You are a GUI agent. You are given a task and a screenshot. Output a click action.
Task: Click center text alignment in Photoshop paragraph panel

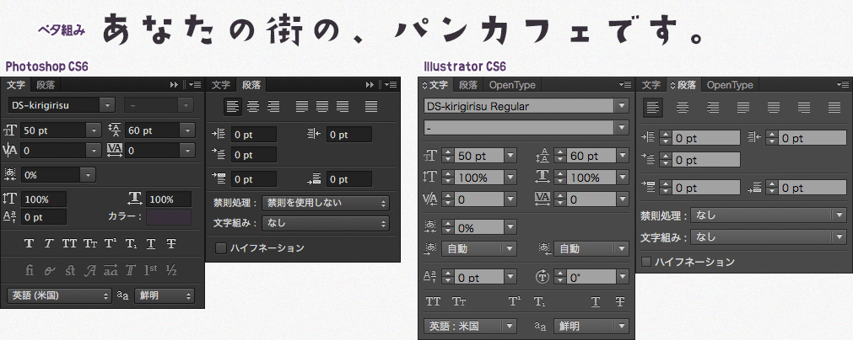point(252,106)
